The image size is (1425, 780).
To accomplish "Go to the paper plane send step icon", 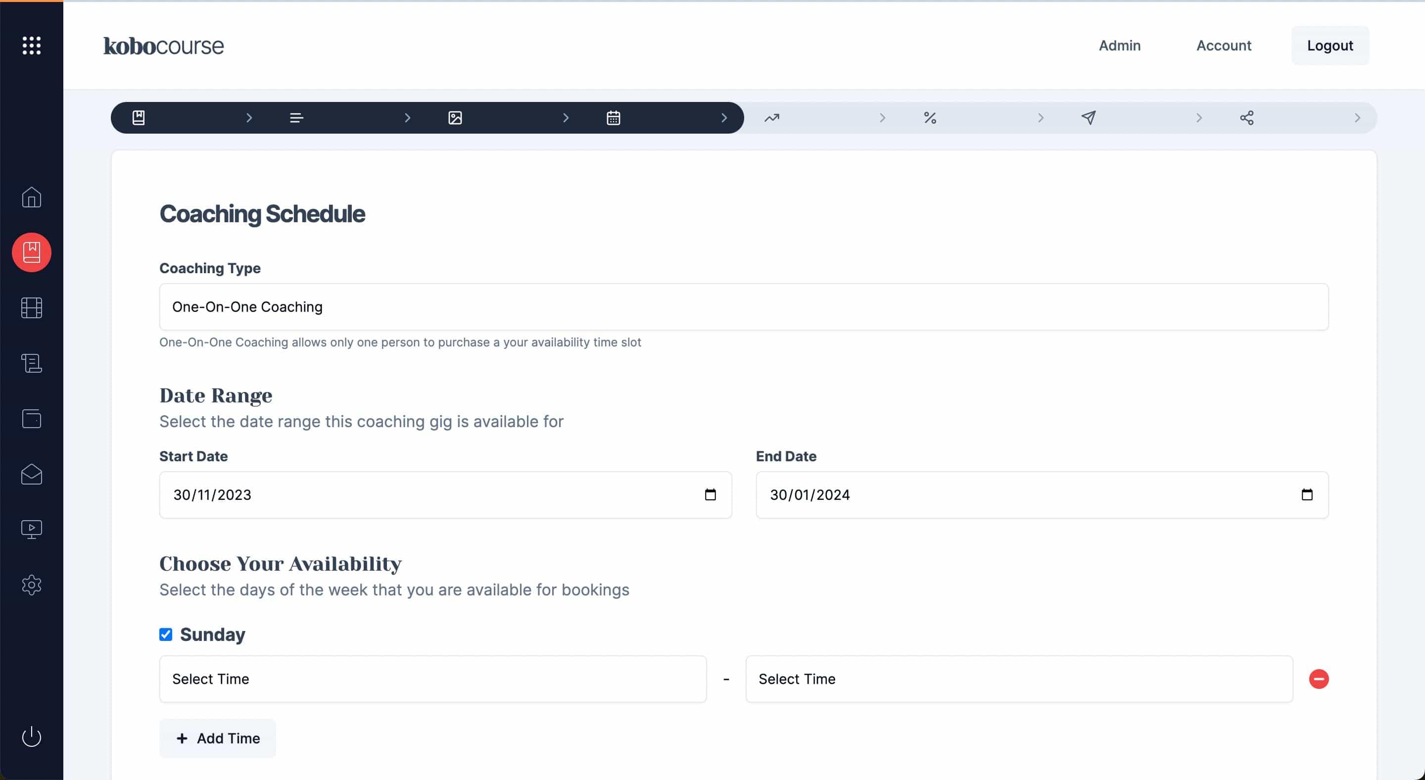I will pos(1088,118).
